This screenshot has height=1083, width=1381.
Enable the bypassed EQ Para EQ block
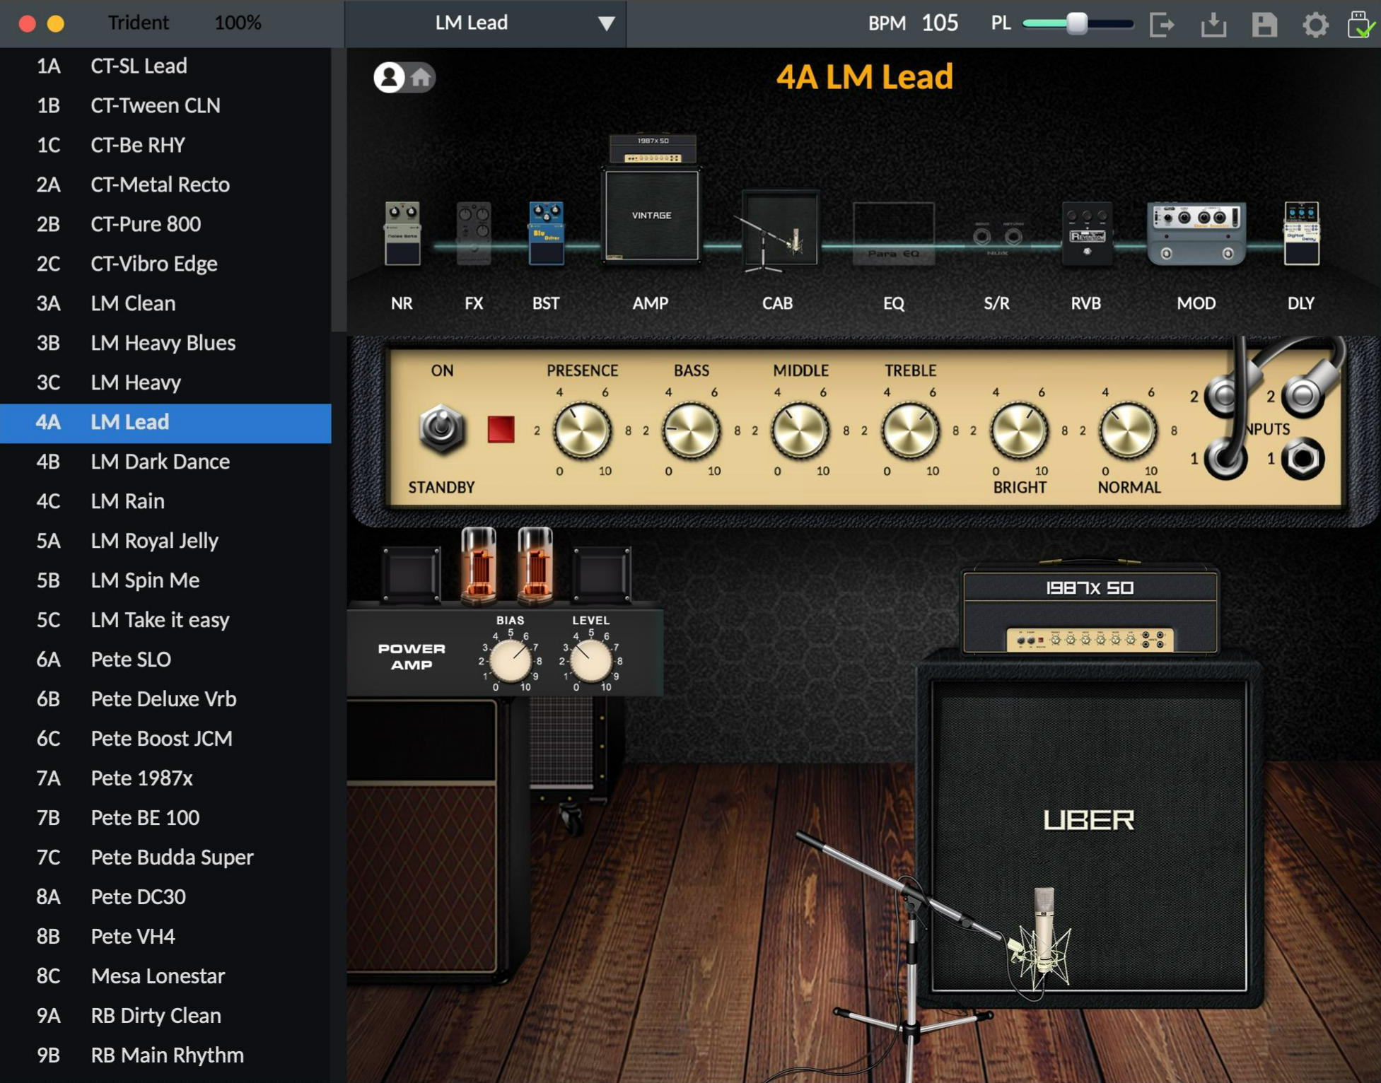coord(893,233)
